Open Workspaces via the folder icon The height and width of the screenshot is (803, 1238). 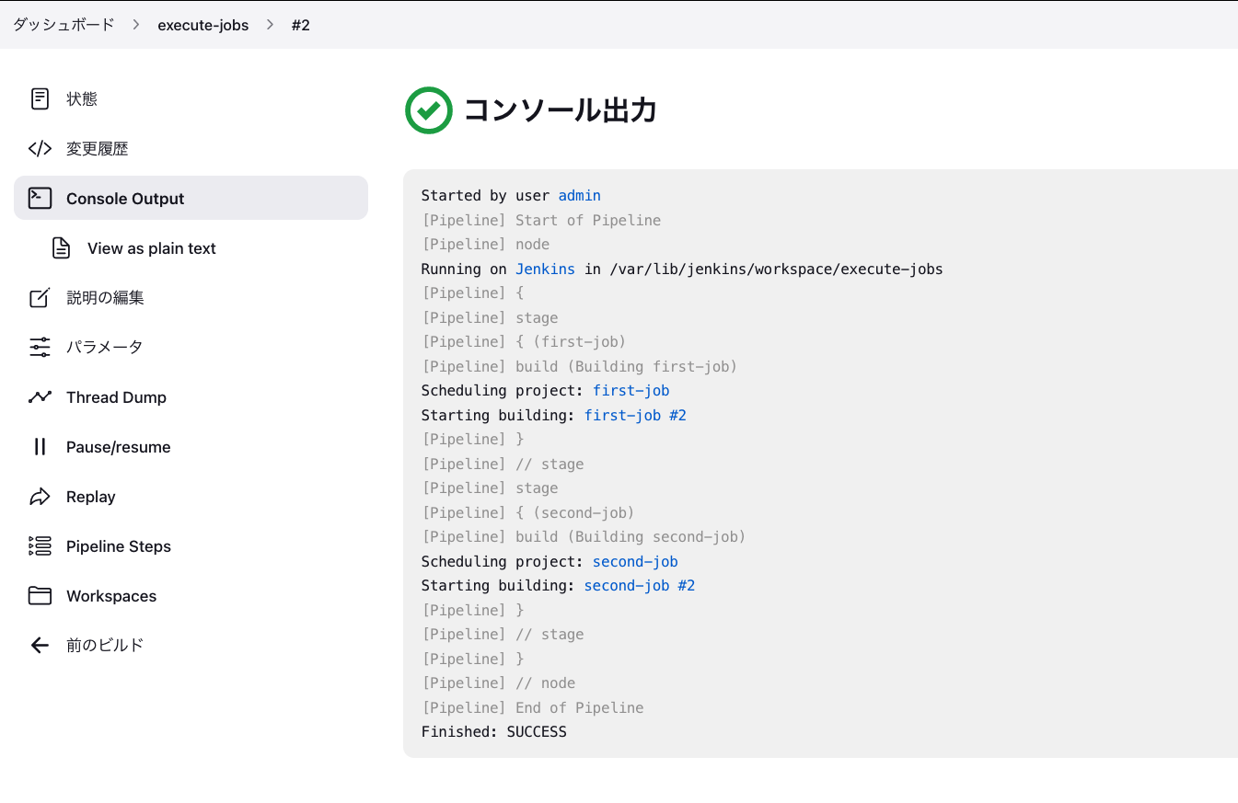pyautogui.click(x=39, y=595)
